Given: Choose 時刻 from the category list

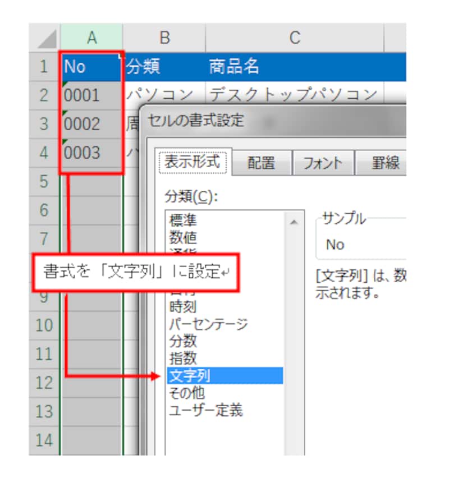Looking at the screenshot, I should click(185, 307).
